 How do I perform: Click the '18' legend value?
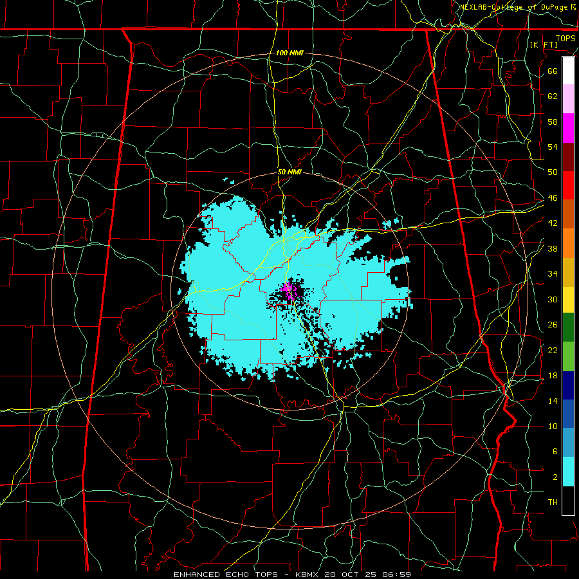coord(553,376)
